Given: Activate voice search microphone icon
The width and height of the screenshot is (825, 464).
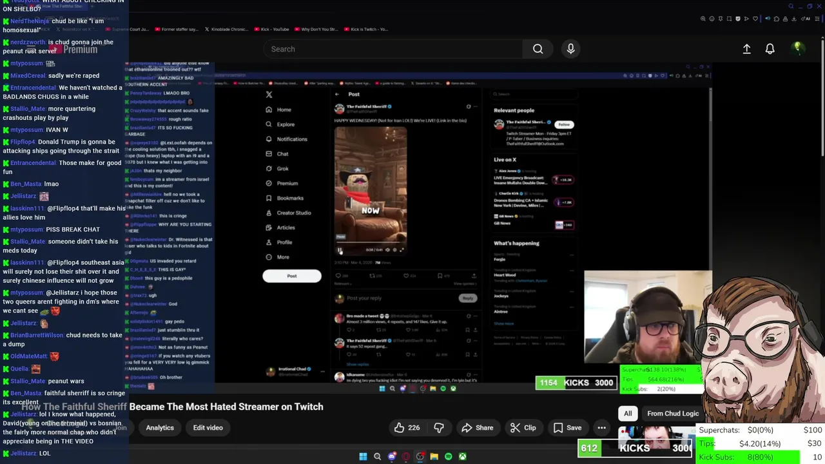Looking at the screenshot, I should [570, 49].
